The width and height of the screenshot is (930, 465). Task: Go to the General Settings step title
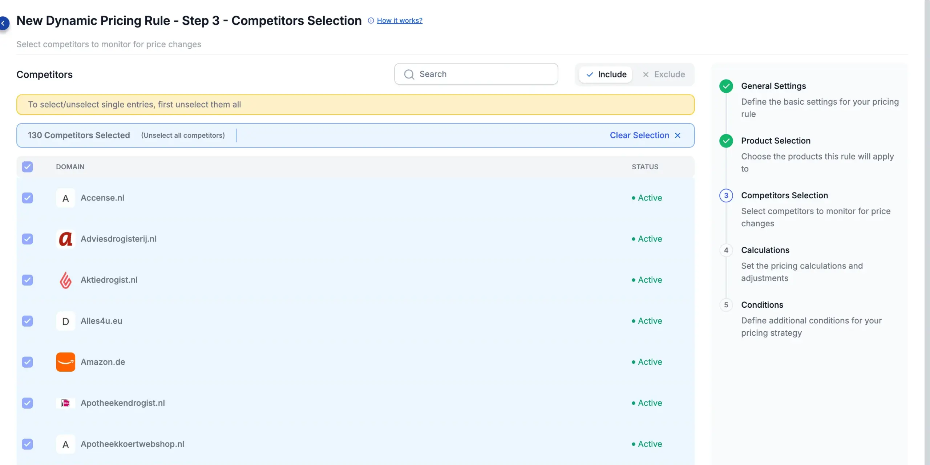(x=773, y=86)
